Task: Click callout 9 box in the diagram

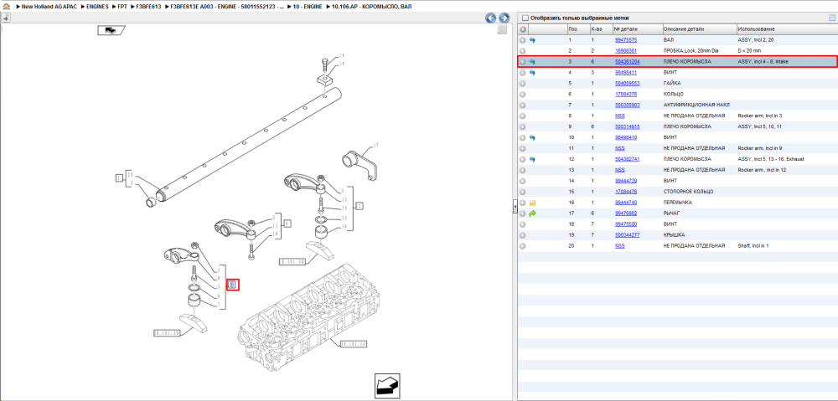Action: click(x=287, y=224)
